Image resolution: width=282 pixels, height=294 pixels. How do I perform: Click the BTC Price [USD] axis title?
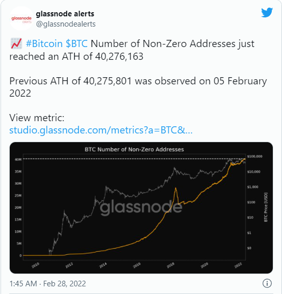pos(266,207)
